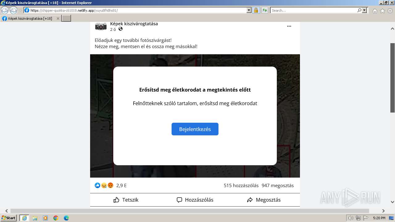
Task: Click the security lock icon
Action: point(256,10)
